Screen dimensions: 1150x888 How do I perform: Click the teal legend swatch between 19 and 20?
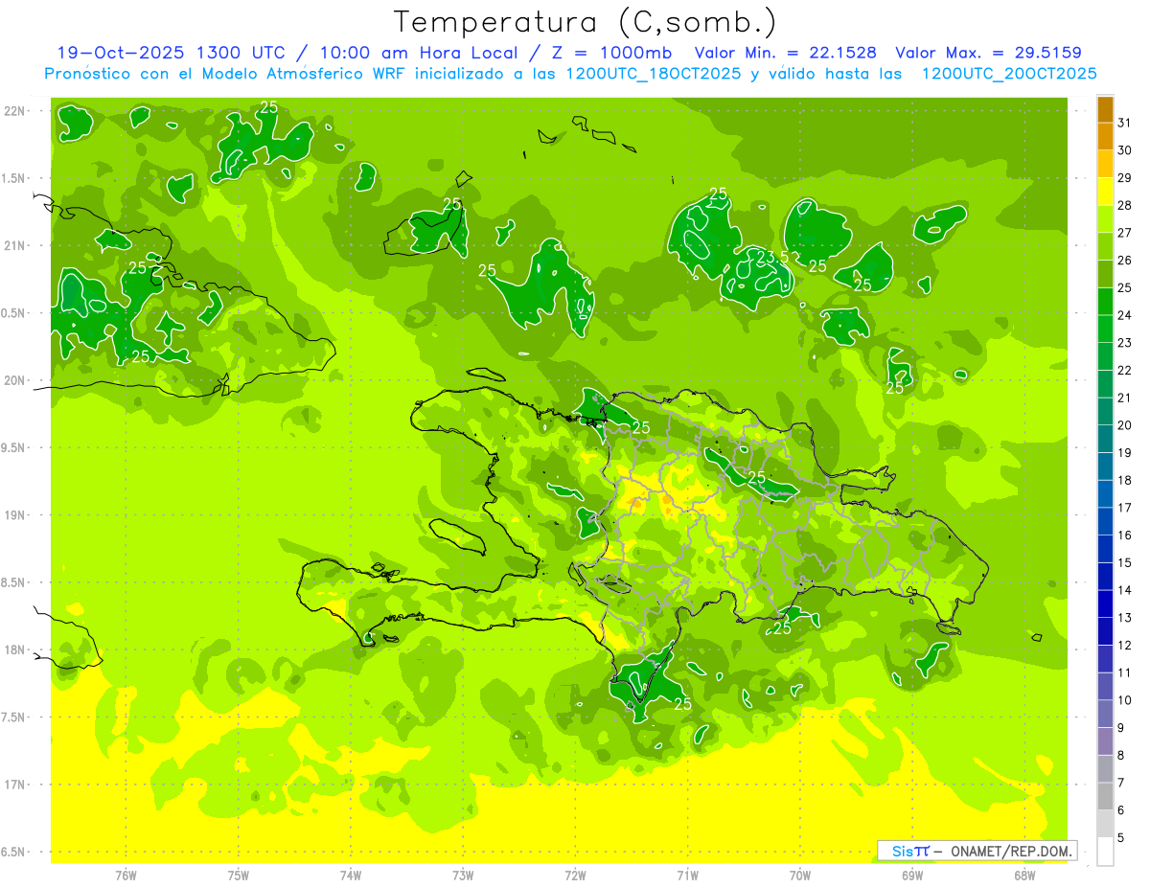[x=1105, y=439]
